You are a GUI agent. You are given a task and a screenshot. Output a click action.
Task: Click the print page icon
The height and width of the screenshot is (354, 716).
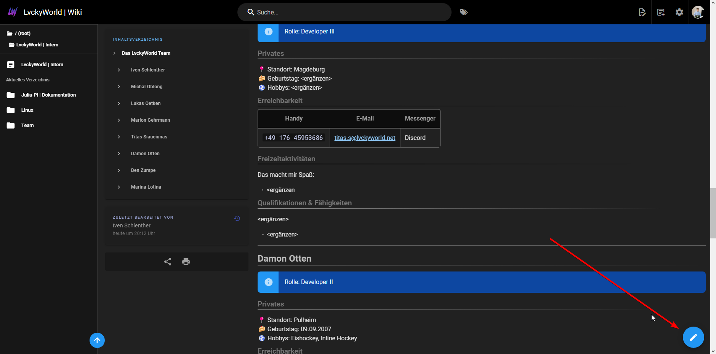point(186,262)
